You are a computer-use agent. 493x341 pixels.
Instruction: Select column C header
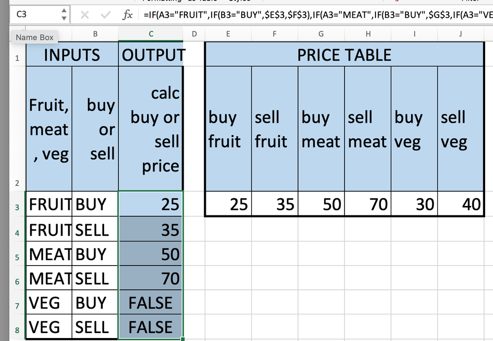tap(151, 34)
